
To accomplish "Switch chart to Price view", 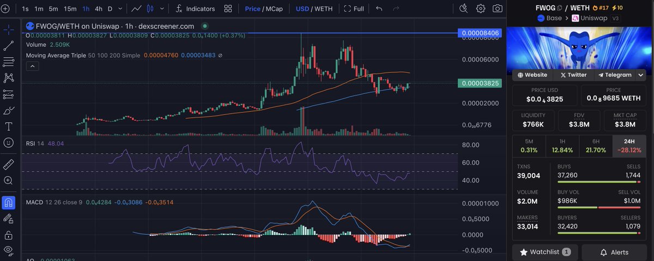I will click(252, 9).
